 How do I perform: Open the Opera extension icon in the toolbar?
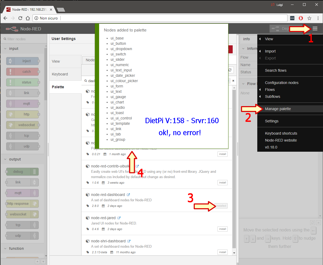[301, 18]
